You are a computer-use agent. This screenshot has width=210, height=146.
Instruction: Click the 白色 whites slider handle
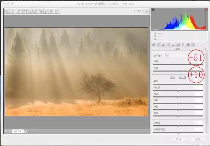[x=178, y=110]
